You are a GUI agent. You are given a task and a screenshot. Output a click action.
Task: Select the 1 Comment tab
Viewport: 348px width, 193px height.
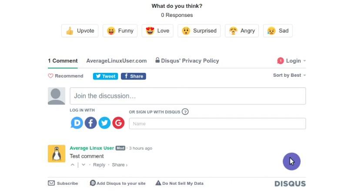pyautogui.click(x=63, y=61)
